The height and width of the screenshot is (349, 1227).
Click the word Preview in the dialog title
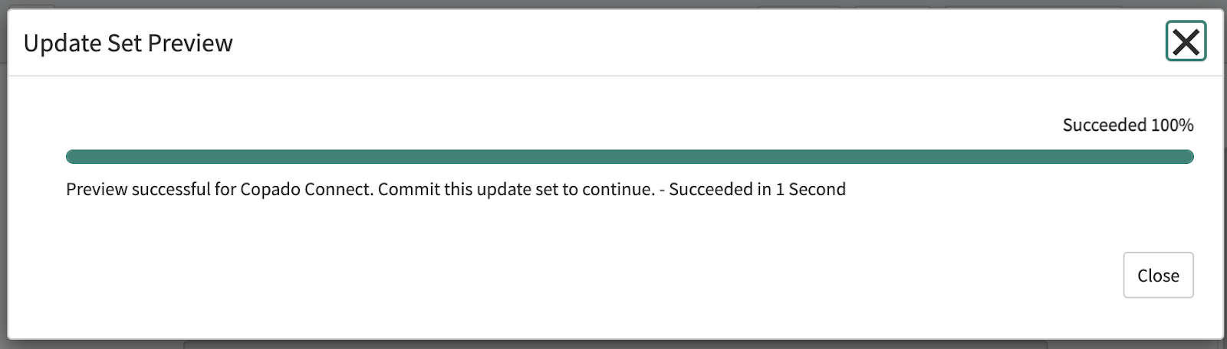[x=190, y=43]
